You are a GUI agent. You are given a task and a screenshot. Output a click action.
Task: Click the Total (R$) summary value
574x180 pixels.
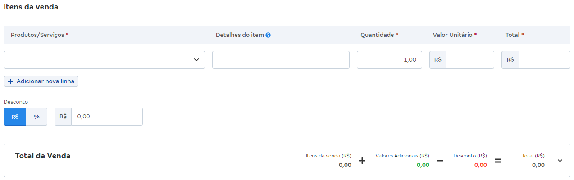point(538,165)
